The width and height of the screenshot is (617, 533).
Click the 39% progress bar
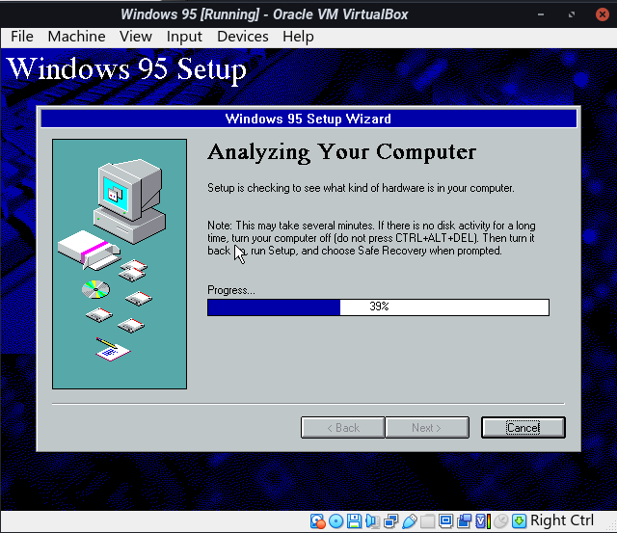pyautogui.click(x=378, y=307)
